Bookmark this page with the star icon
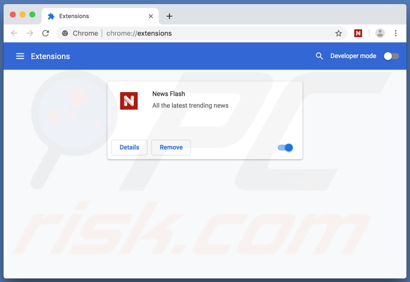Viewport: 410px width, 282px height. point(338,33)
